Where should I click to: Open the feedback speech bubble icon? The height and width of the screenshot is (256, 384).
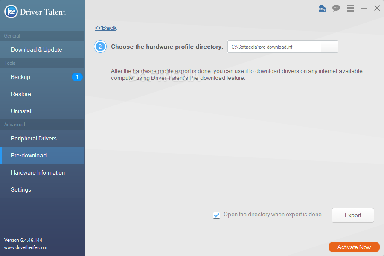tap(336, 8)
